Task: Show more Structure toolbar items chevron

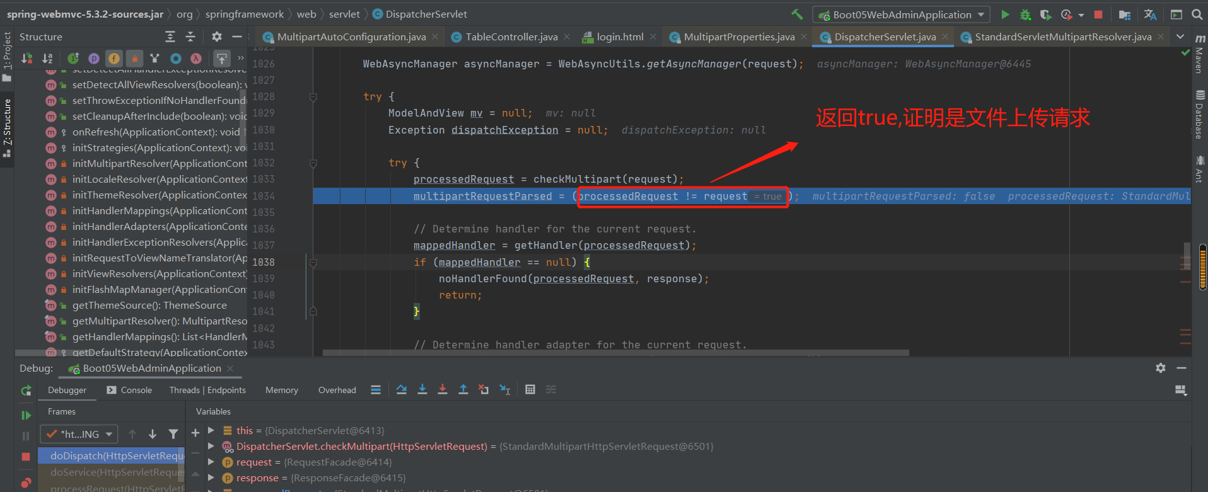Action: (241, 58)
